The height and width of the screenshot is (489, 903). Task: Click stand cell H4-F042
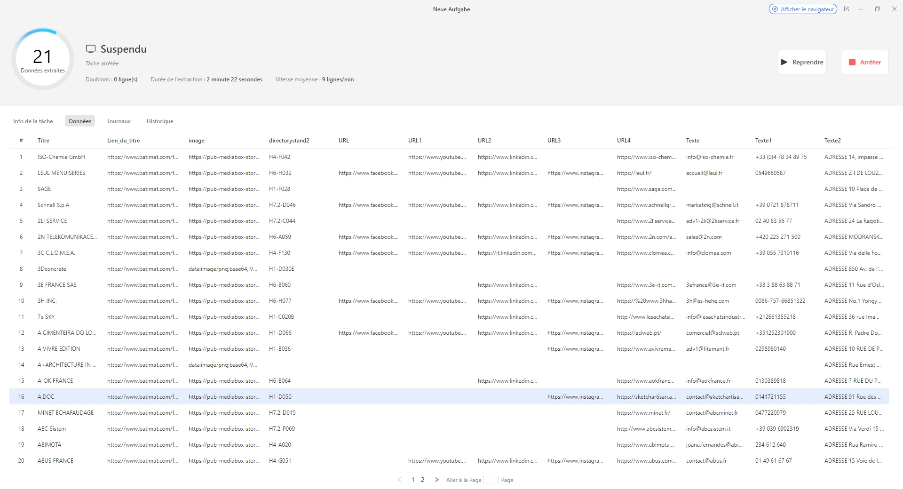tap(280, 157)
